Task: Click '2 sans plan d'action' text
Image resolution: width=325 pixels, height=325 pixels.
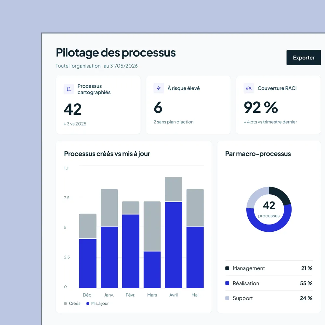Action: pos(174,122)
